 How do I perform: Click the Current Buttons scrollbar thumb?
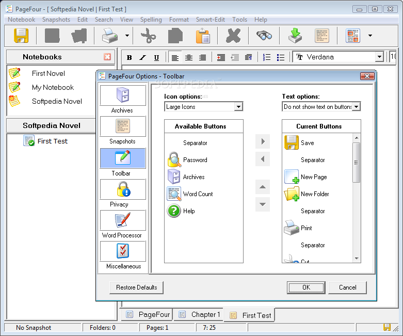(357, 163)
